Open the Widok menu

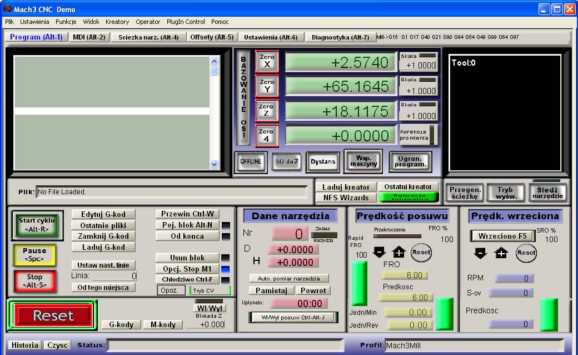point(91,22)
